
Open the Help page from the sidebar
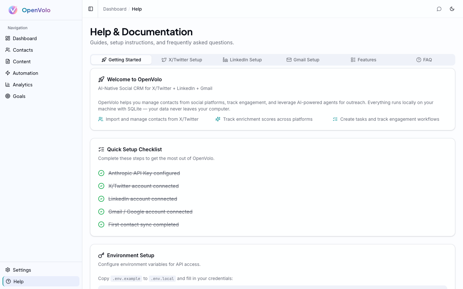[18, 281]
